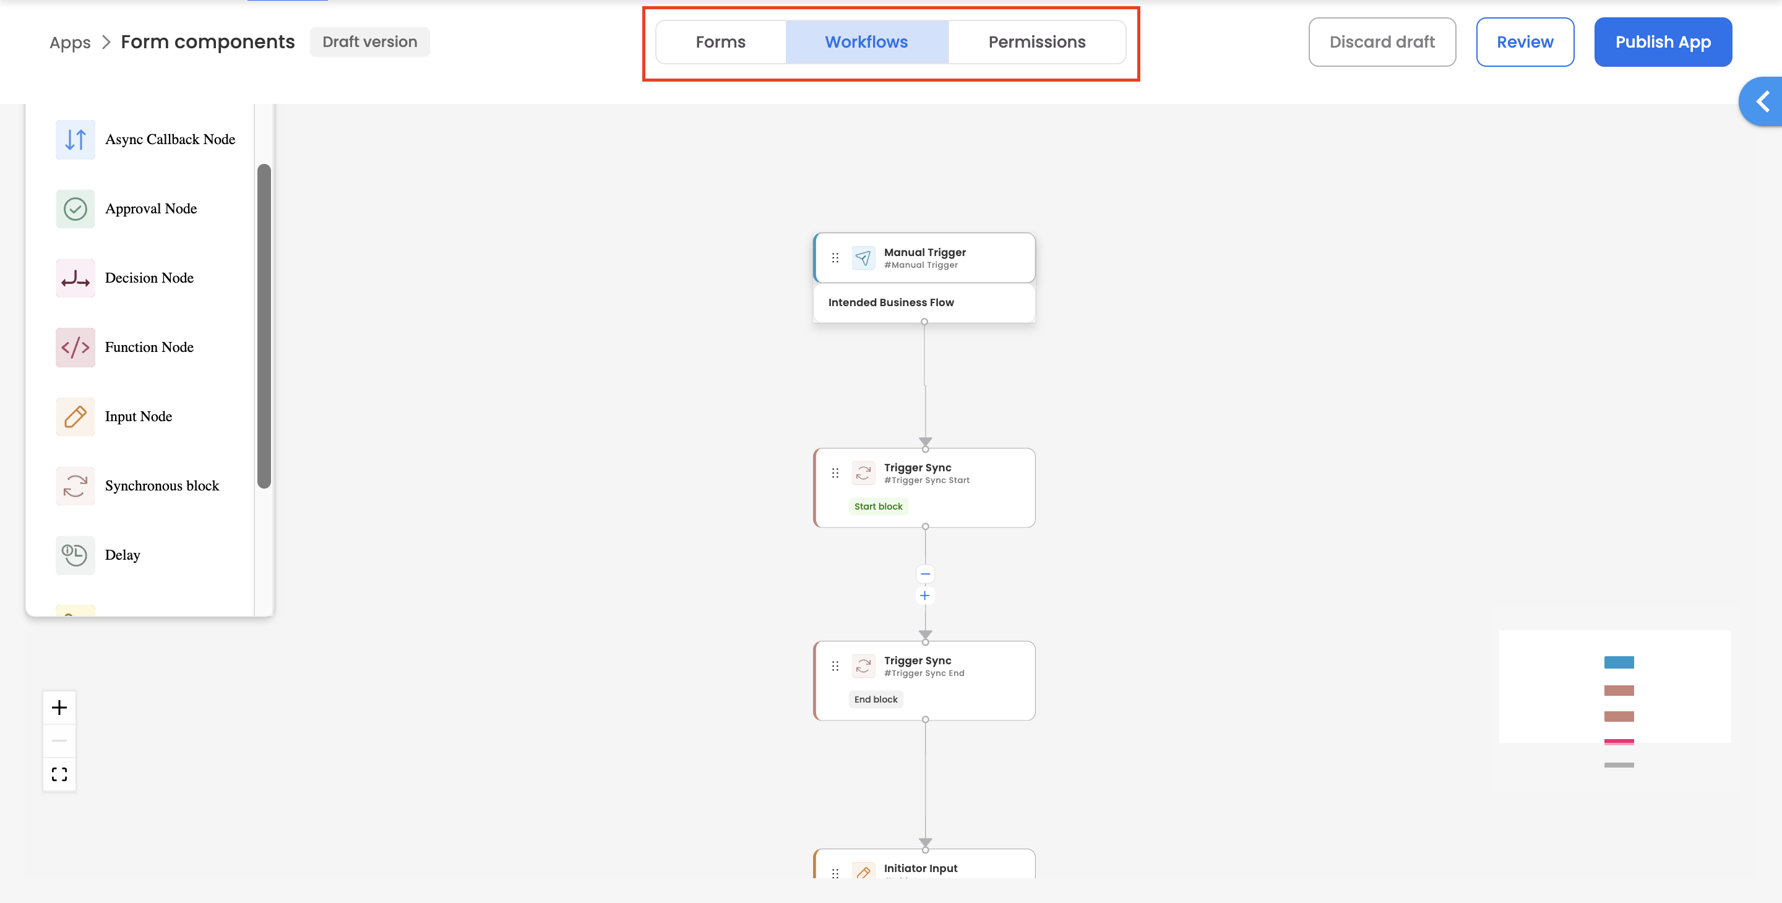Select the Delay clock icon
Screen dimensions: 1782x903
75,555
